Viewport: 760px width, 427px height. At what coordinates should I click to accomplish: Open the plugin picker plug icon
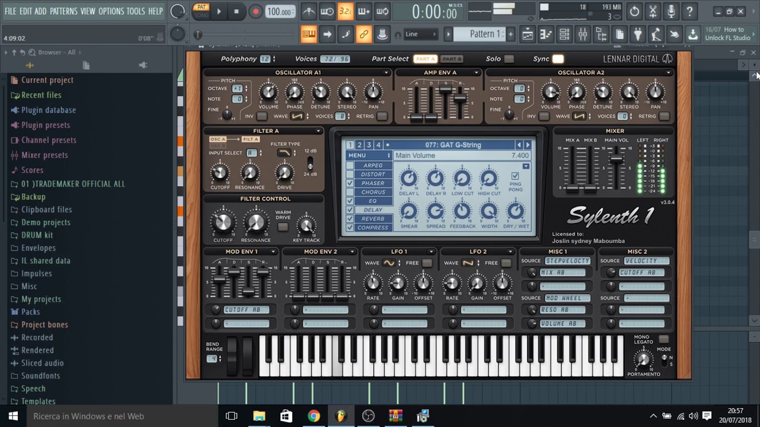tap(638, 34)
